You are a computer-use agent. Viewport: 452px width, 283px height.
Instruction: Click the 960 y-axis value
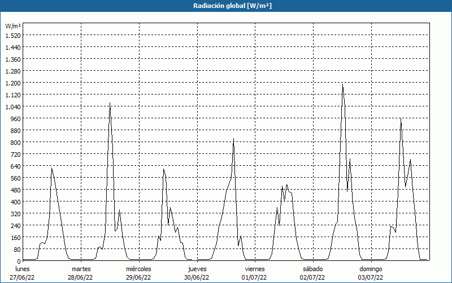click(x=16, y=119)
